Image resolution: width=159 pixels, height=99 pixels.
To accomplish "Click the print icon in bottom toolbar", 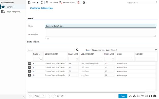I will tap(134, 96).
